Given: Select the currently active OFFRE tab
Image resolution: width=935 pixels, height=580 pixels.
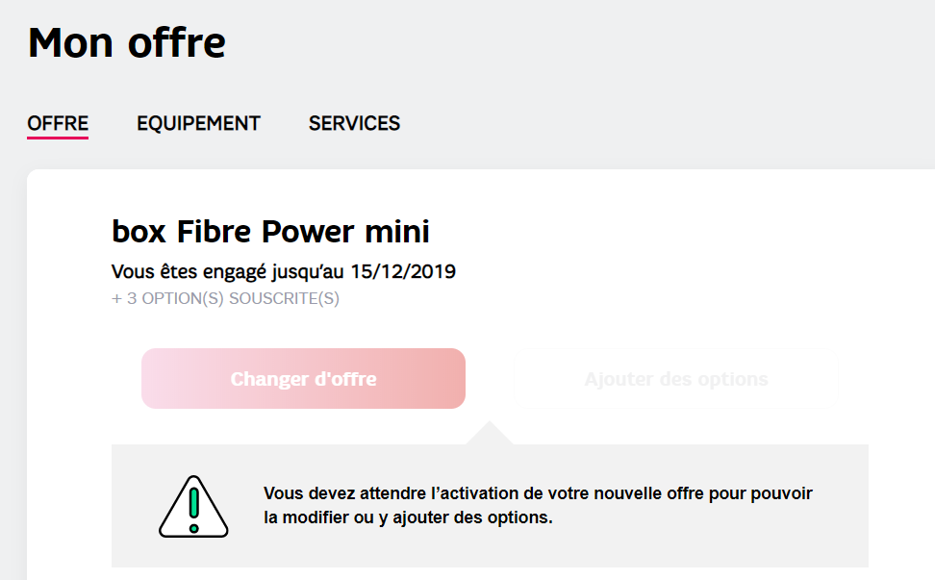Looking at the screenshot, I should [x=58, y=123].
